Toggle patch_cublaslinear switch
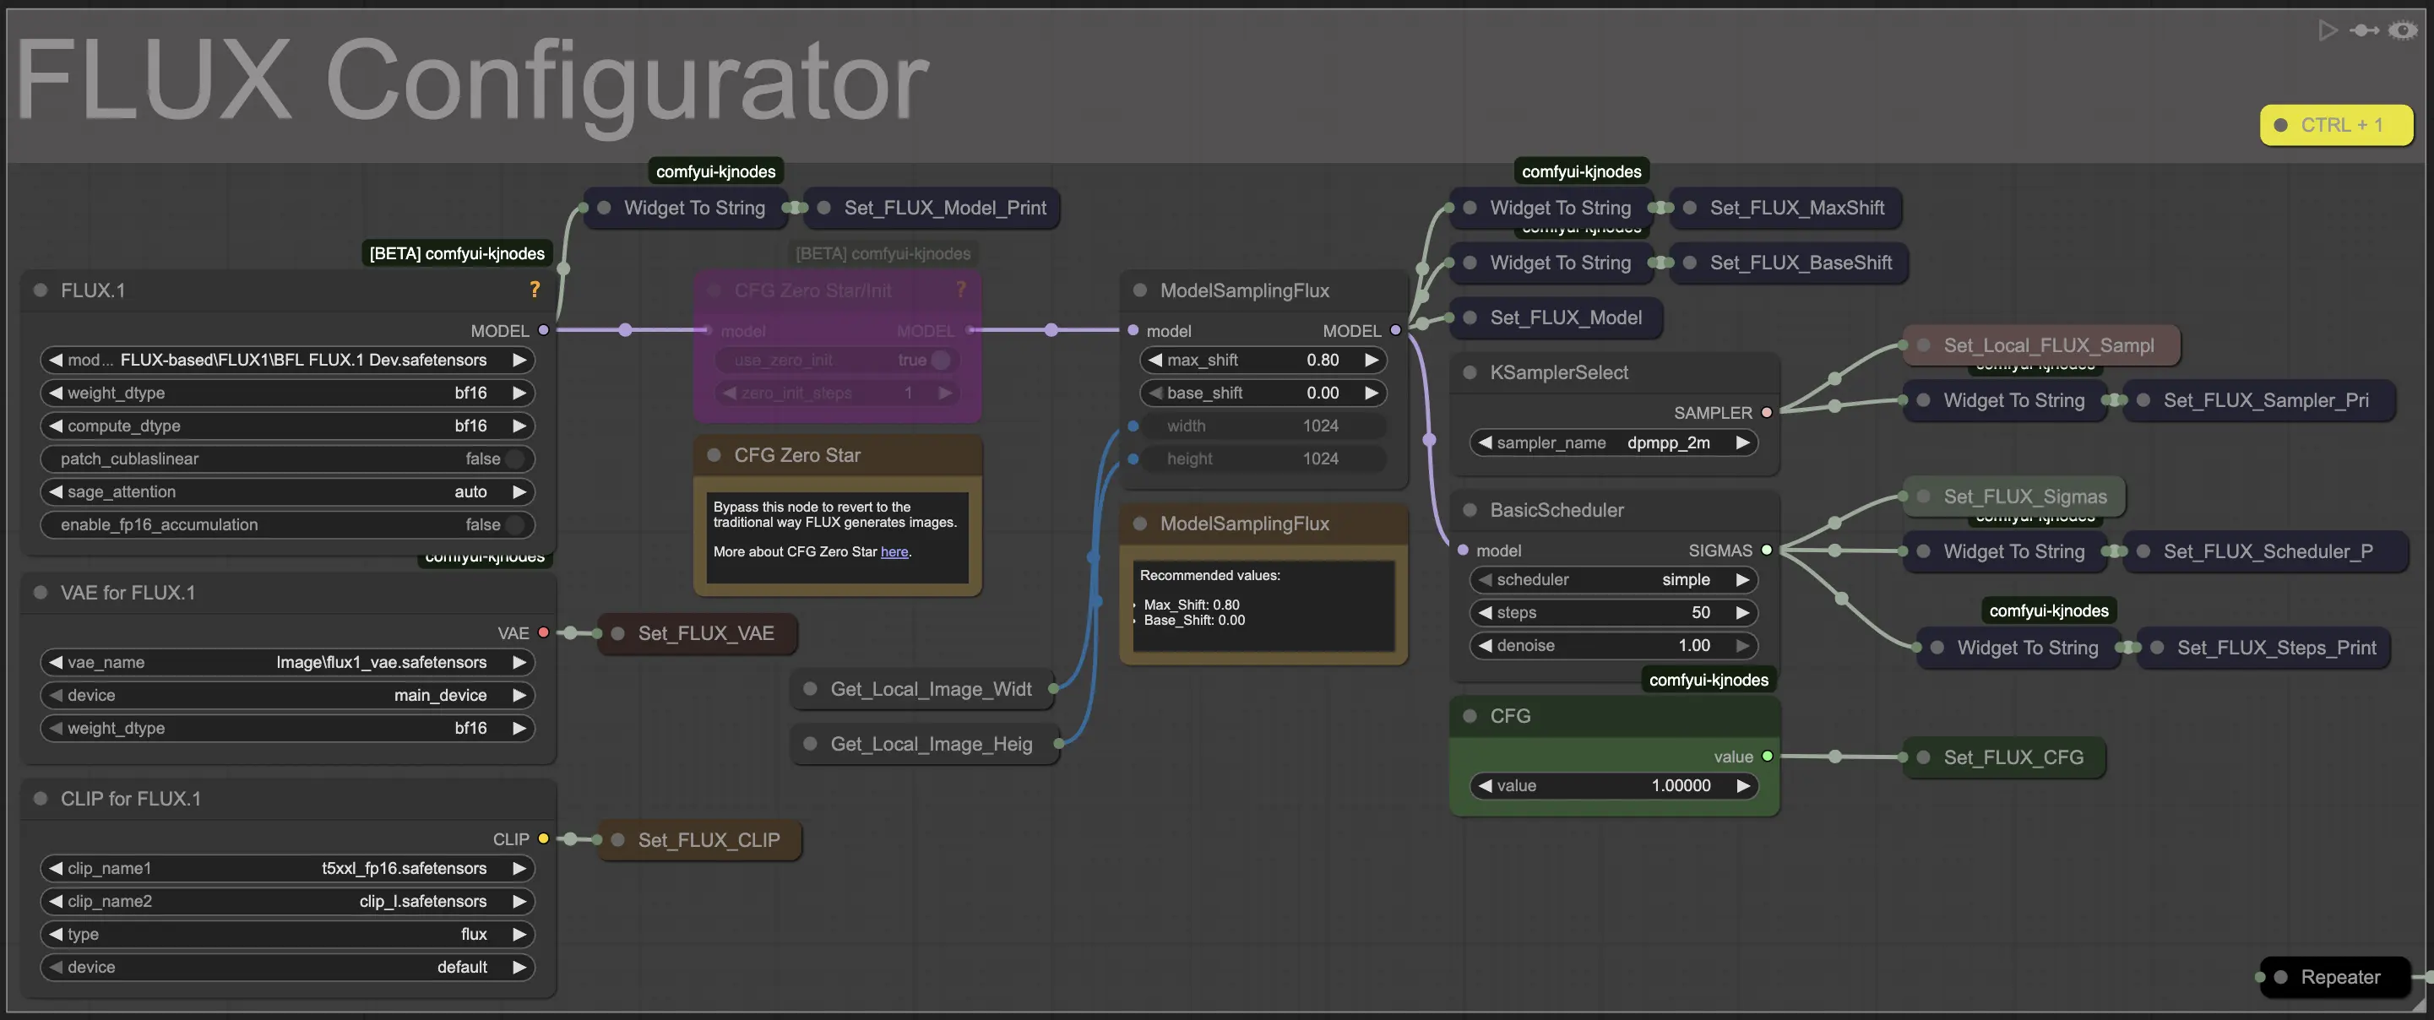 click(514, 459)
